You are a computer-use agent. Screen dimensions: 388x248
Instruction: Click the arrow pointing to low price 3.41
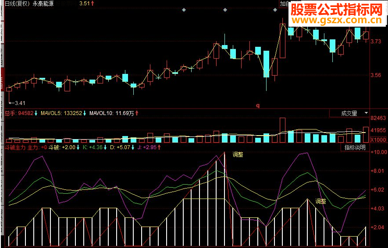click(x=11, y=103)
